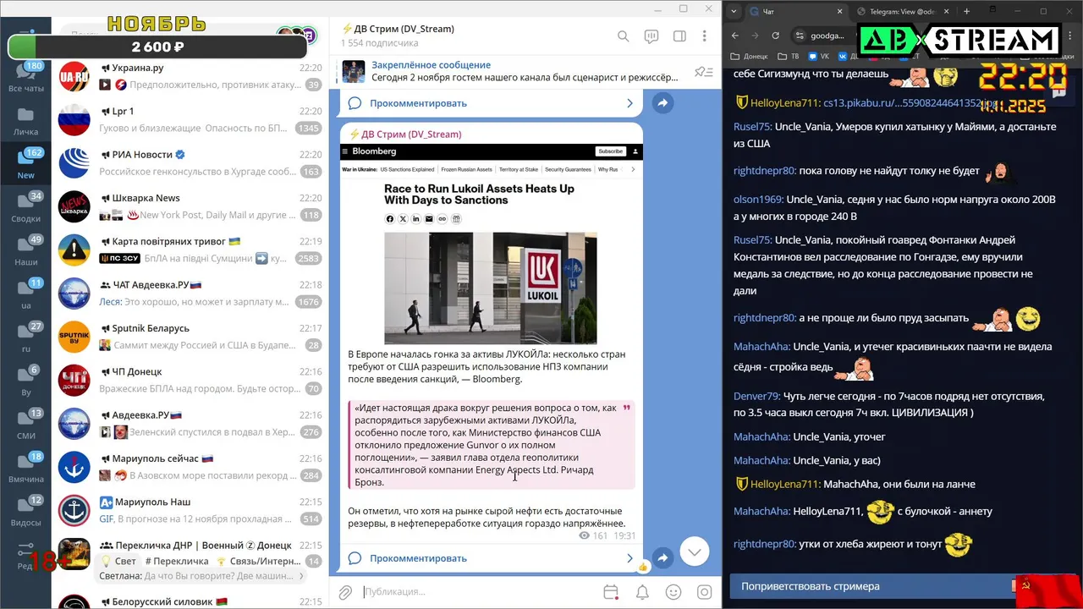The image size is (1083, 609).
Task: Click top 'Прокомментировать' comment button
Action: [491, 103]
